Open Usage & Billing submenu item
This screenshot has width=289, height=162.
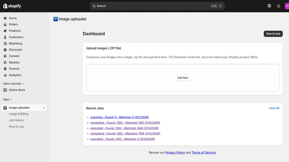[19, 114]
